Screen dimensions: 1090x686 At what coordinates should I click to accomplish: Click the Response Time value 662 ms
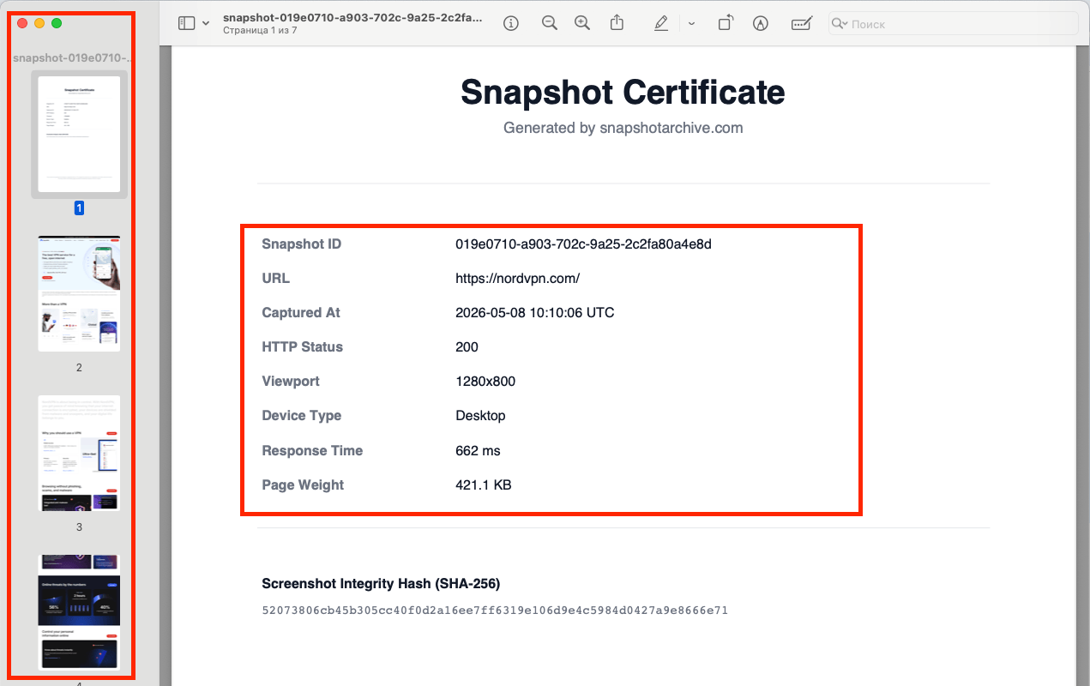tap(478, 451)
